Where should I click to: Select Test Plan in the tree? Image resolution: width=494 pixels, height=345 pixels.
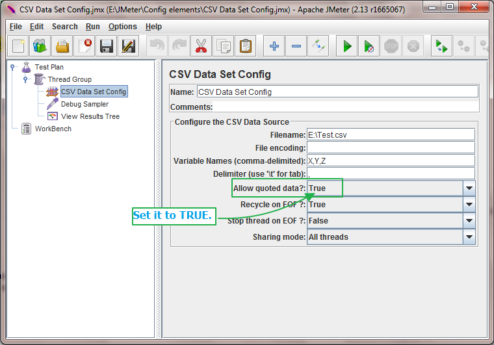click(49, 67)
